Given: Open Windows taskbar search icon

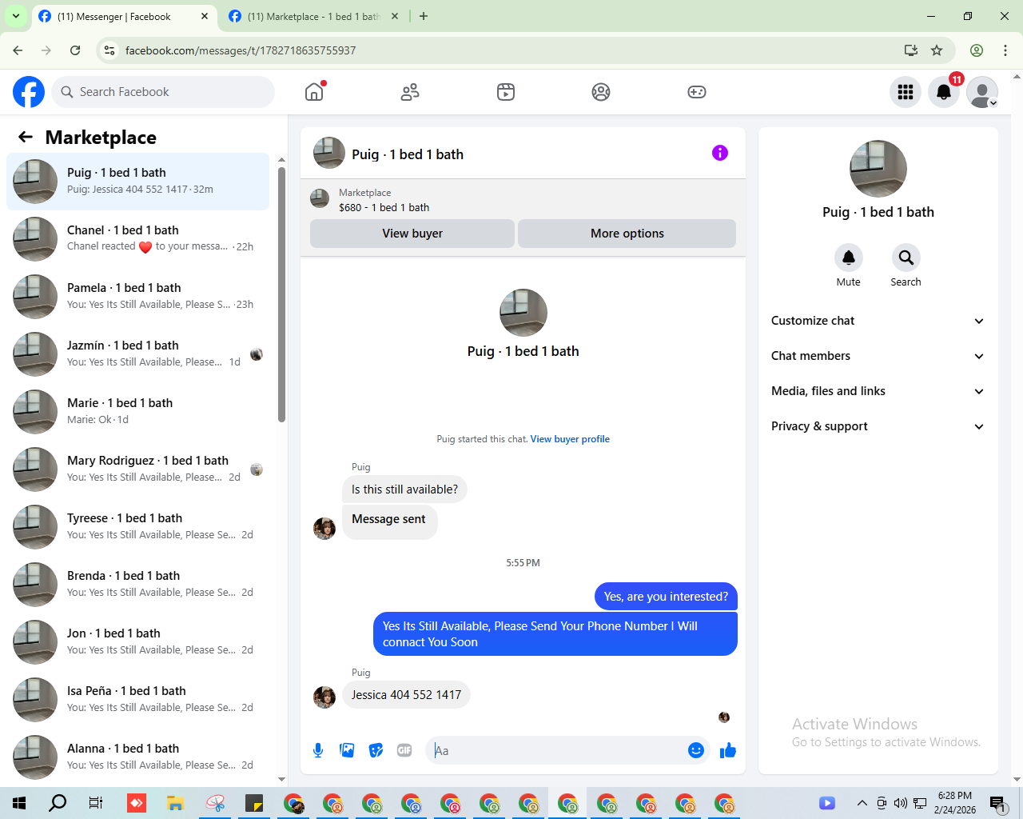Looking at the screenshot, I should (58, 803).
